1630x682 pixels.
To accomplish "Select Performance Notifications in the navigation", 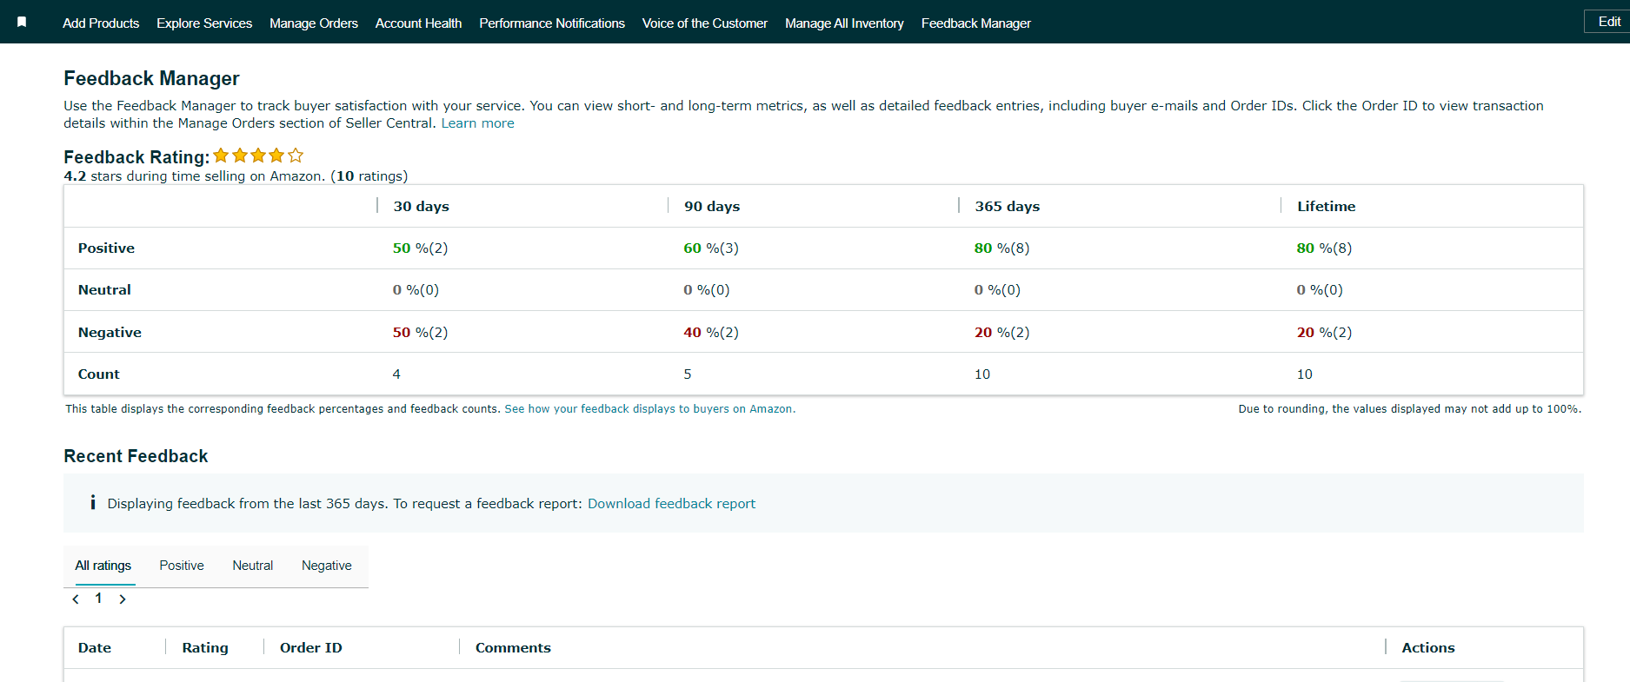I will point(552,23).
